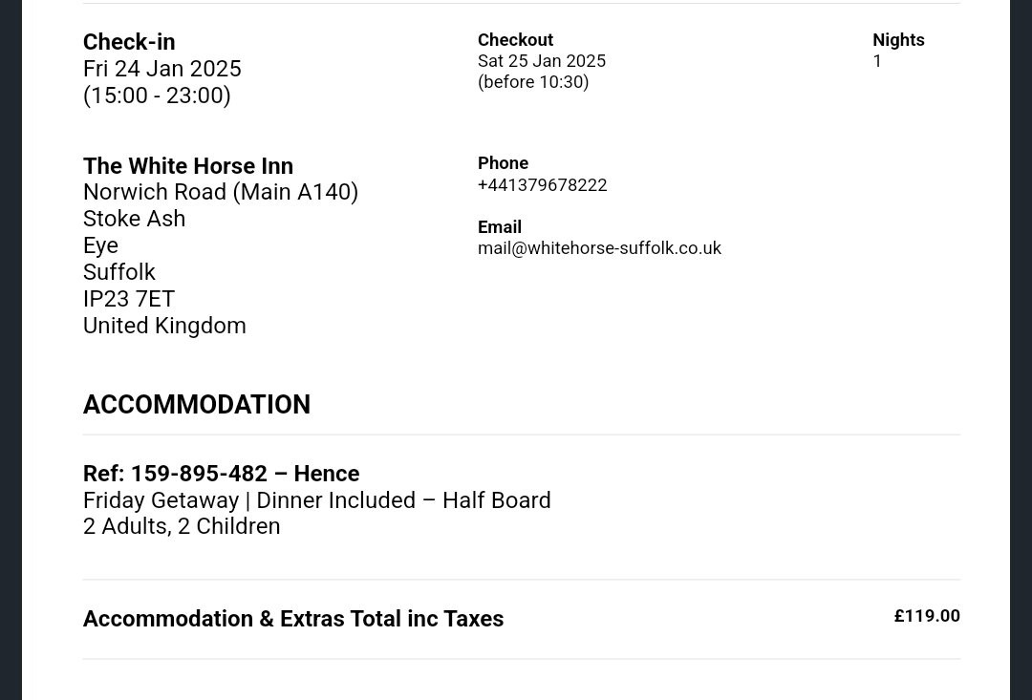Click the Norwich Road (Main A140) address line
The height and width of the screenshot is (700, 1032).
click(221, 192)
